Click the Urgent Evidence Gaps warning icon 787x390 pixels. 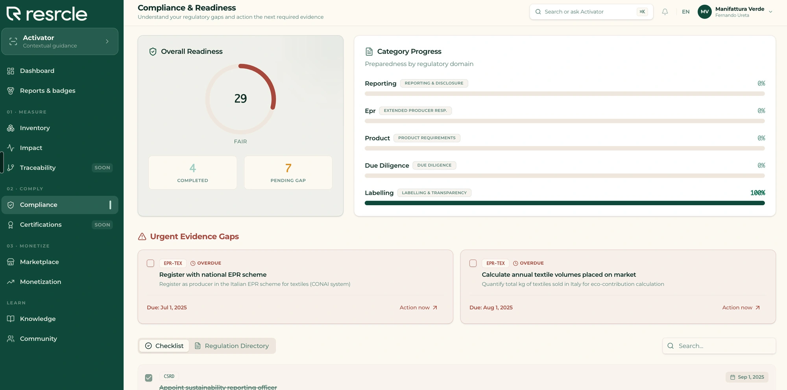coord(142,237)
